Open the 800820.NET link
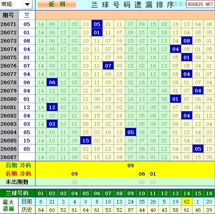This screenshot has height=214, width=215. (x=200, y=4)
